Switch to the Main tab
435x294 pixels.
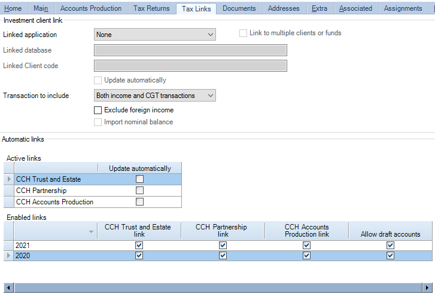(41, 8)
